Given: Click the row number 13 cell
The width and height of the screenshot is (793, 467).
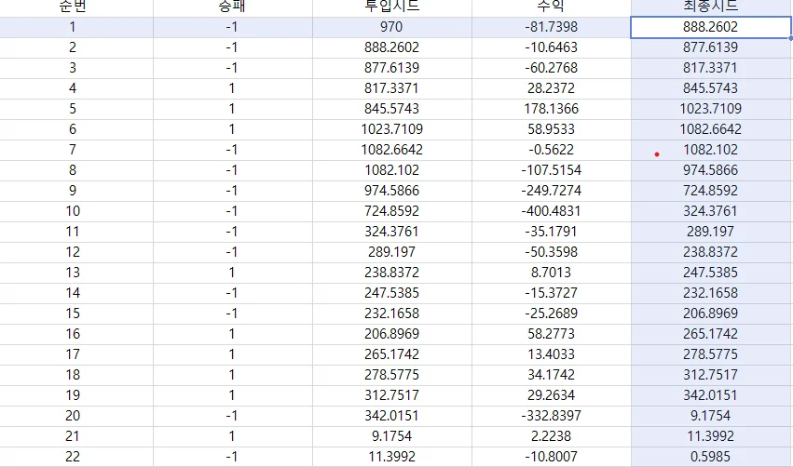Looking at the screenshot, I should point(73,273).
